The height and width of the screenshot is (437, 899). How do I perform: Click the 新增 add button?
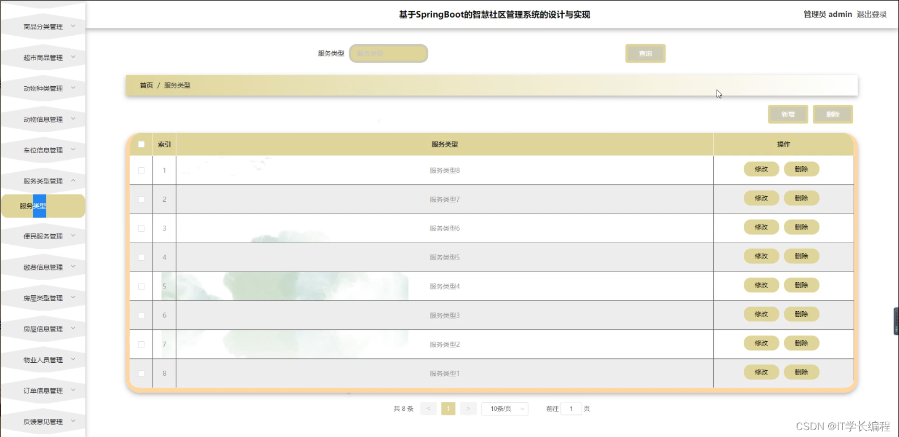click(788, 114)
